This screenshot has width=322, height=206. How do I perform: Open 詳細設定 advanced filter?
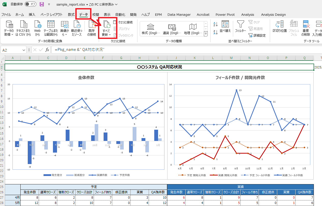coord(257,35)
